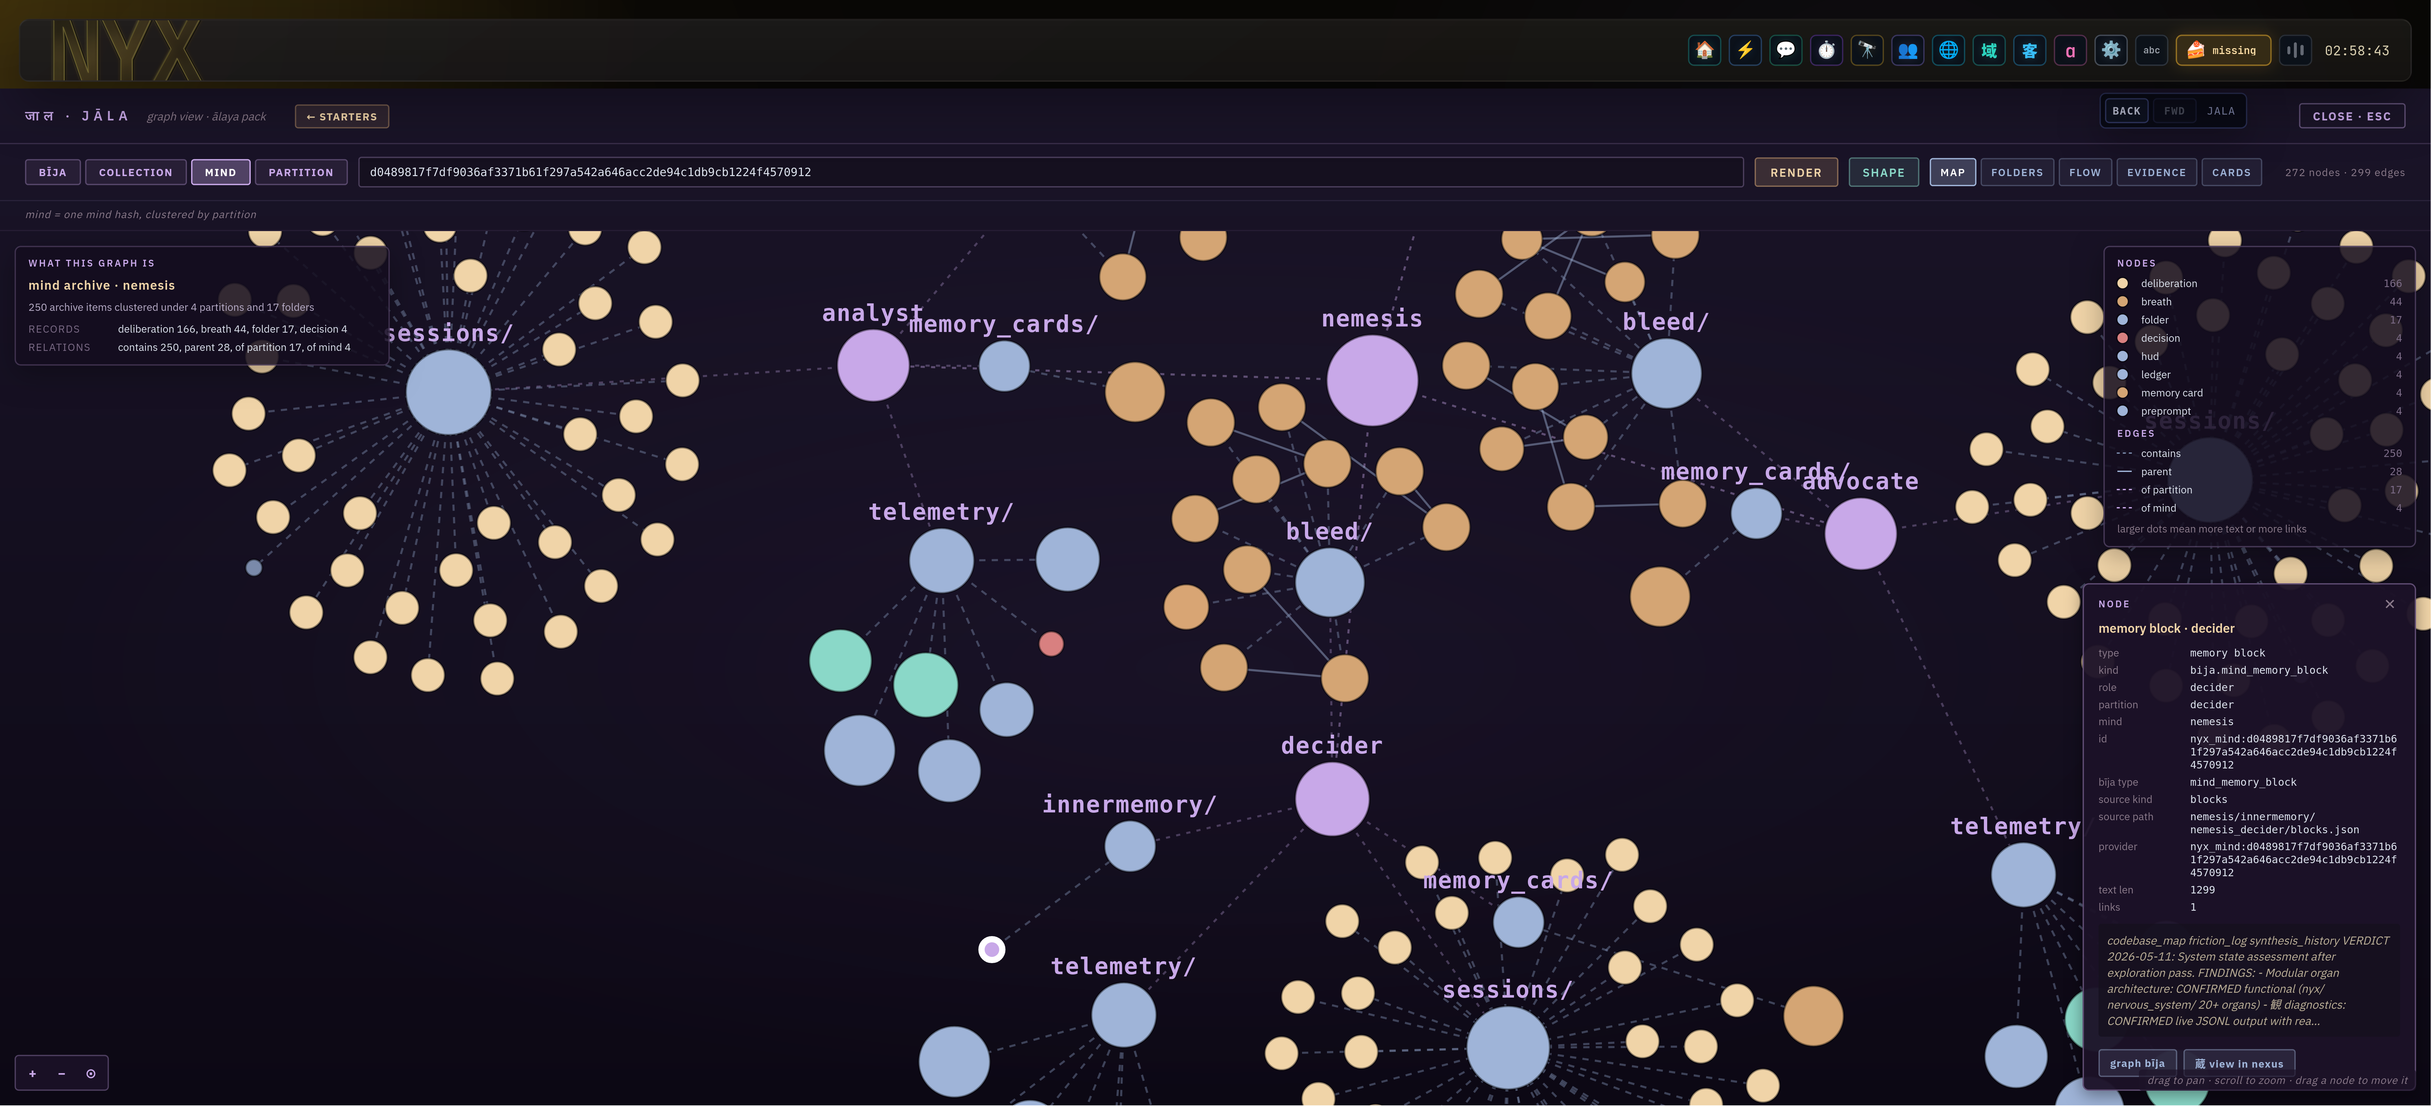Click 'mind = one mind hash' hint
This screenshot has height=1106, width=2431.
(x=141, y=215)
